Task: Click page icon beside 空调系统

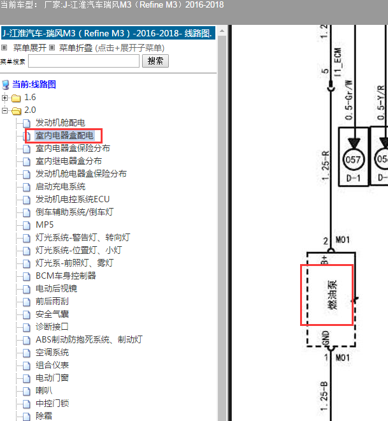Action: [x=27, y=353]
